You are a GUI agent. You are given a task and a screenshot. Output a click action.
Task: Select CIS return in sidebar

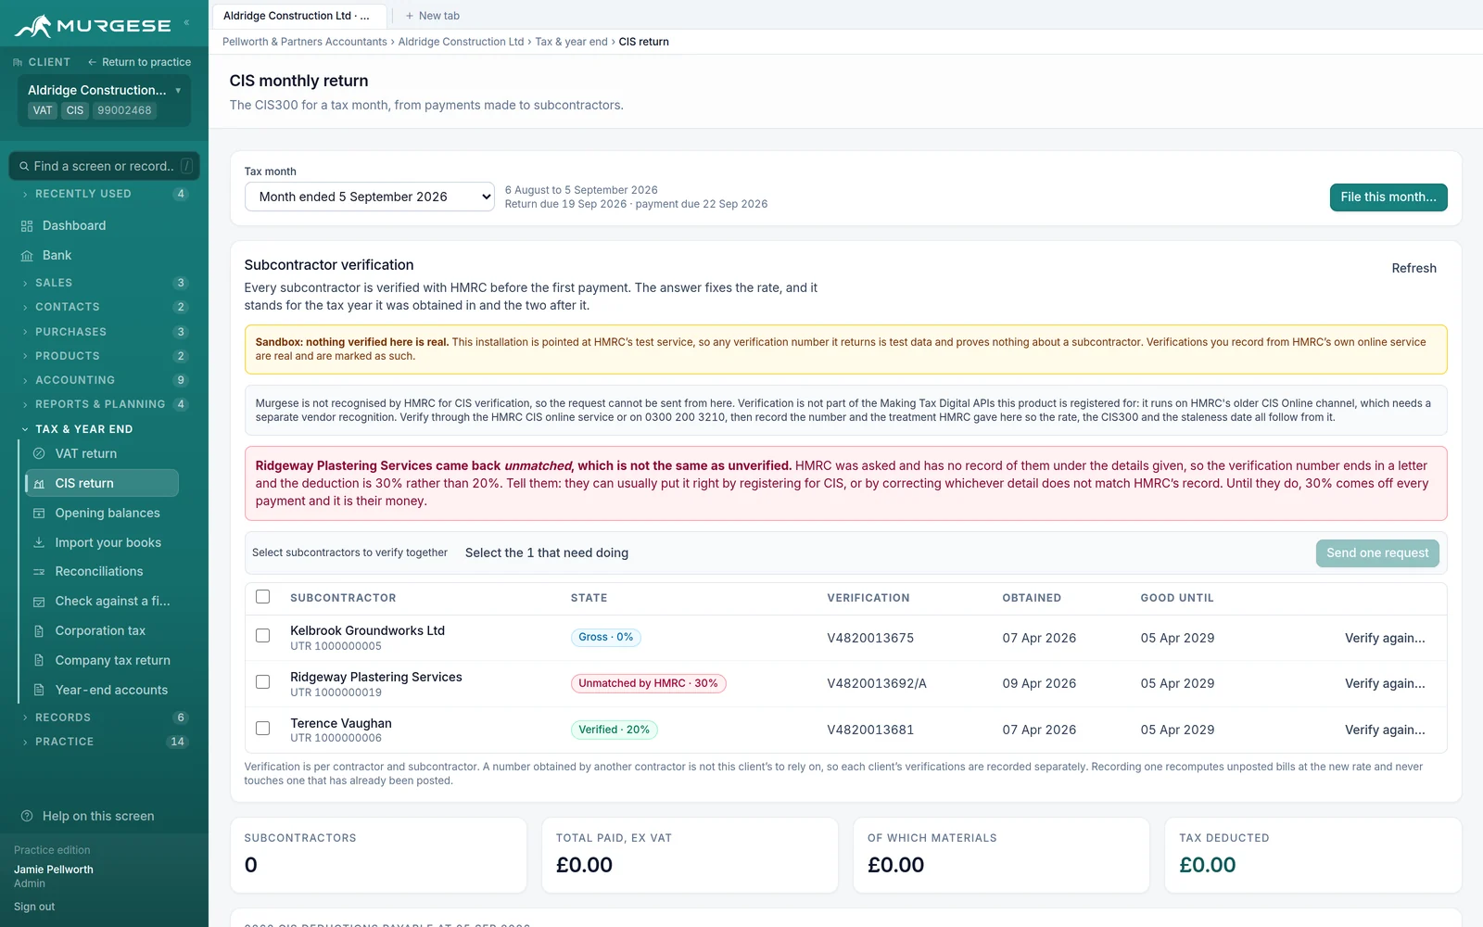[102, 483]
